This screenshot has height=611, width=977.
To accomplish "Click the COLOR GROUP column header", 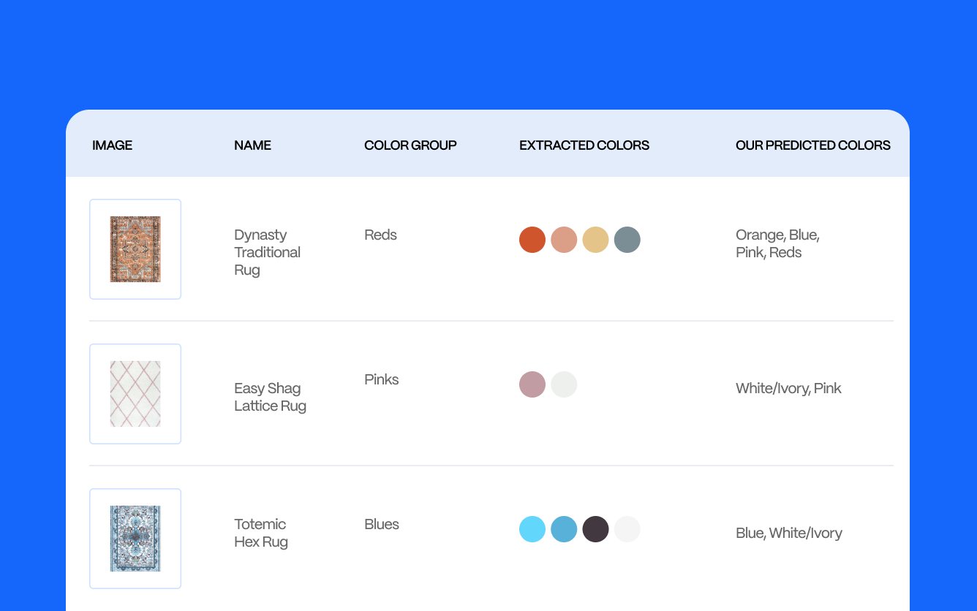I will [410, 145].
